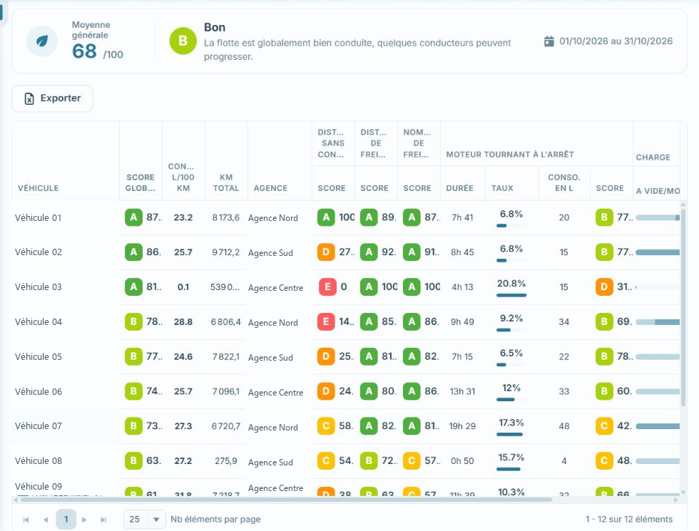Image resolution: width=699 pixels, height=531 pixels.
Task: Click the Véhicule 03 row name
Action: click(38, 287)
